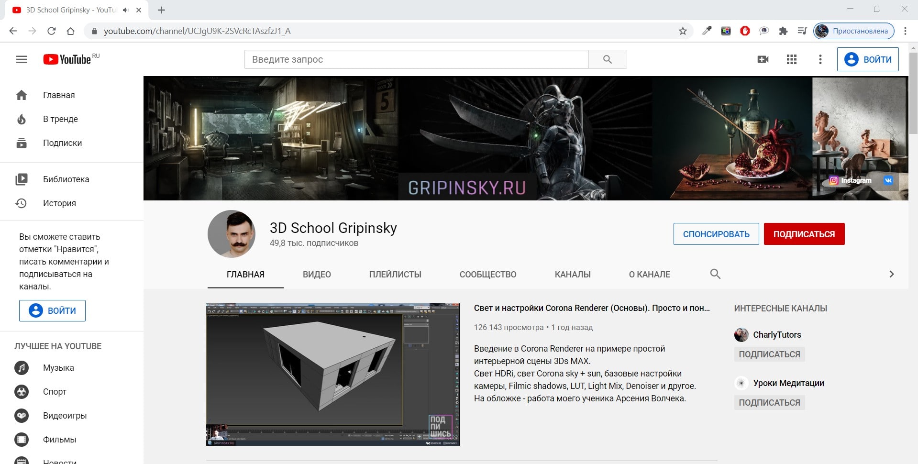Subscribe to CharlyTutors channel
The width and height of the screenshot is (918, 464).
point(769,354)
